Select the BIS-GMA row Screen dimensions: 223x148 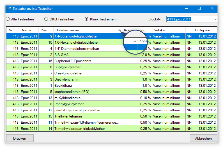(88, 55)
